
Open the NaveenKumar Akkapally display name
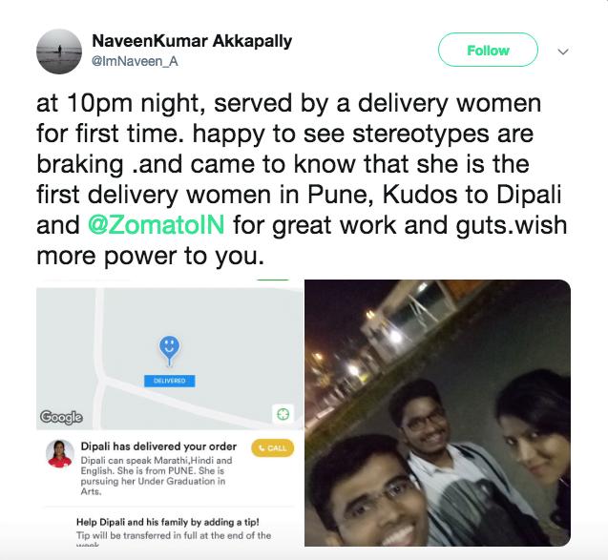coord(192,41)
